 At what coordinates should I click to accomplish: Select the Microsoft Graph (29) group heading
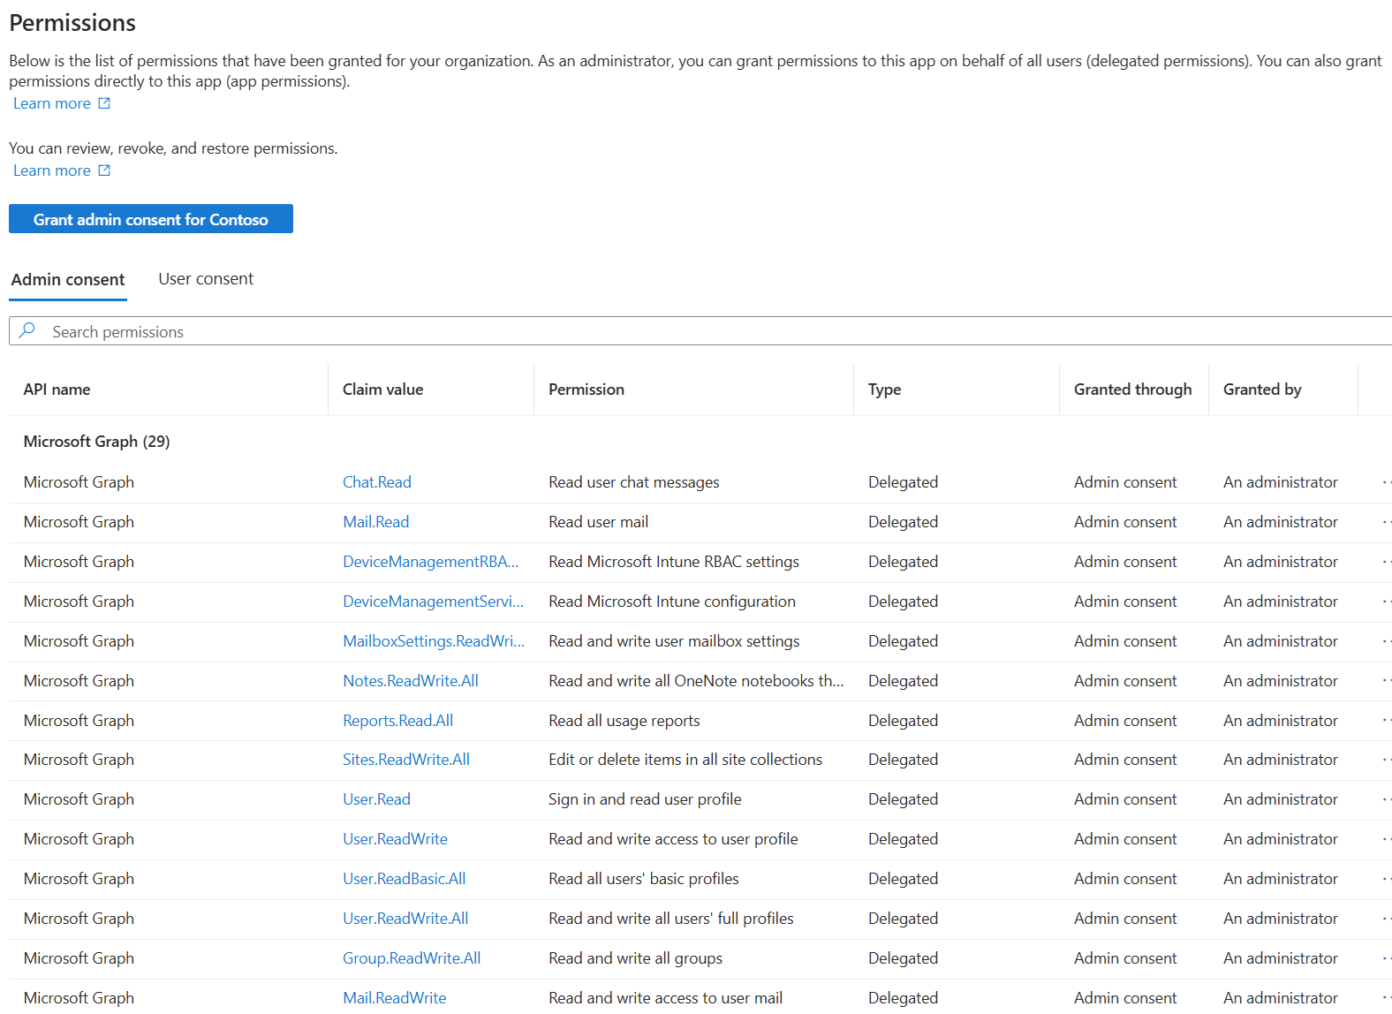[97, 442]
